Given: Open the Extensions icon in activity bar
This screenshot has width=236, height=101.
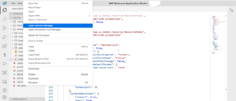Looking at the screenshot, I should [4, 46].
